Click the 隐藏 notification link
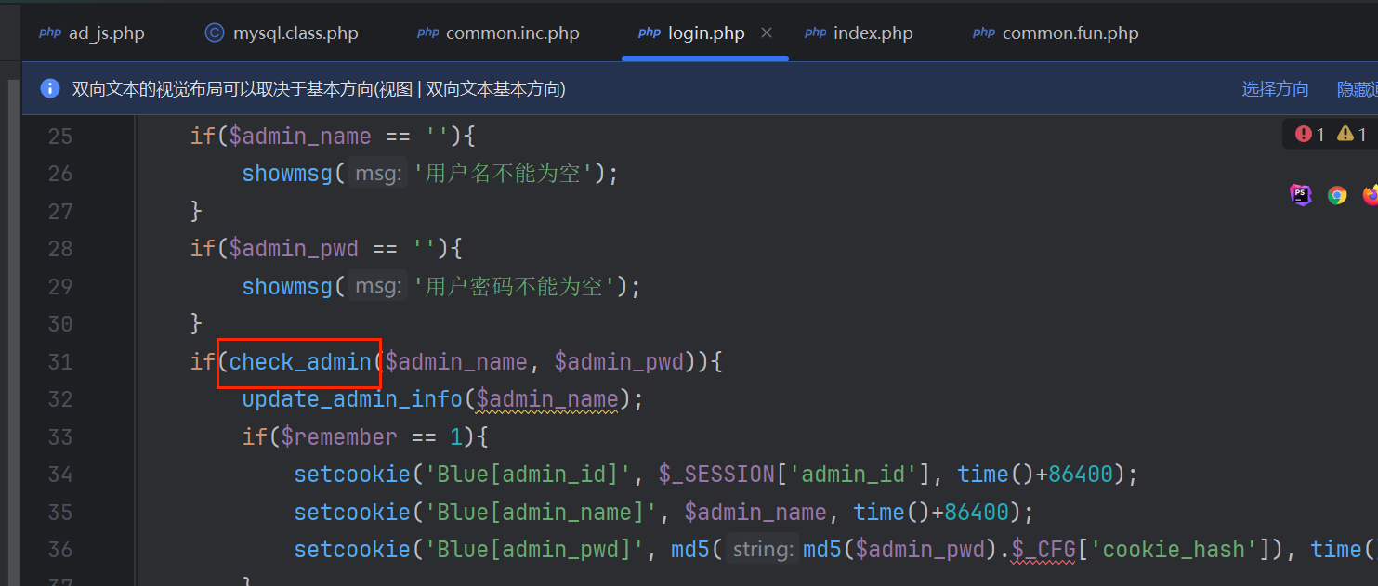This screenshot has height=586, width=1378. click(1357, 89)
